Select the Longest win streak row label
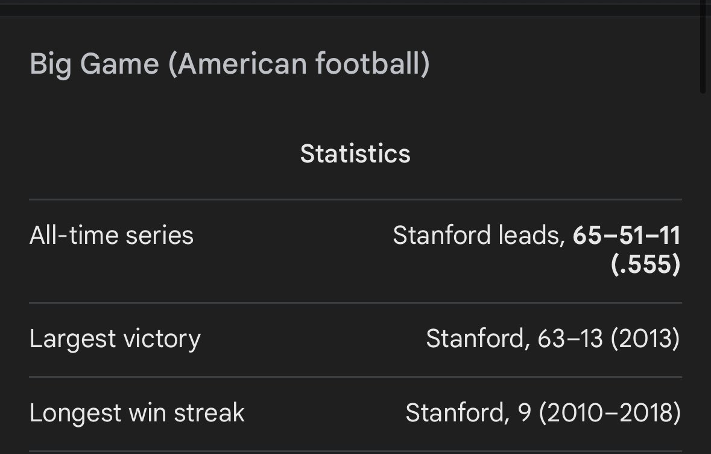The image size is (711, 454). coord(137,413)
